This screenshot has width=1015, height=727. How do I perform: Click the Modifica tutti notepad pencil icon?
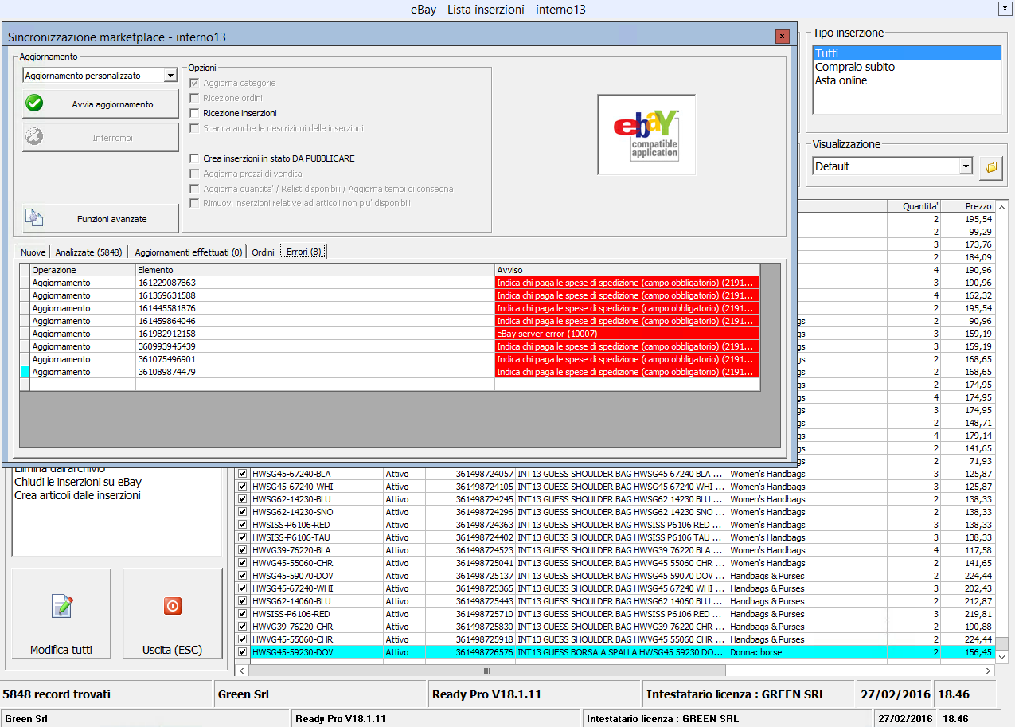[61, 606]
